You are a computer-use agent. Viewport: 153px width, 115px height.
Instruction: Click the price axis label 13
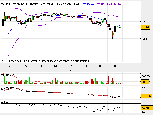click(x=143, y=22)
